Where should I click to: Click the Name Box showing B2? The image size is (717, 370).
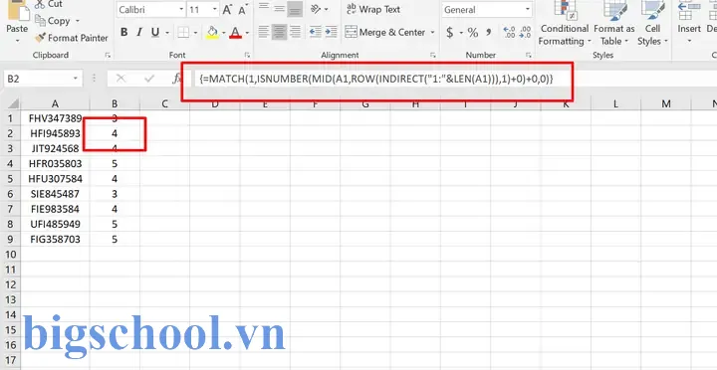point(43,79)
